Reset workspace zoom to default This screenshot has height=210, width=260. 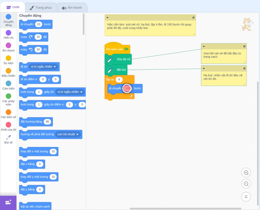click(x=246, y=197)
